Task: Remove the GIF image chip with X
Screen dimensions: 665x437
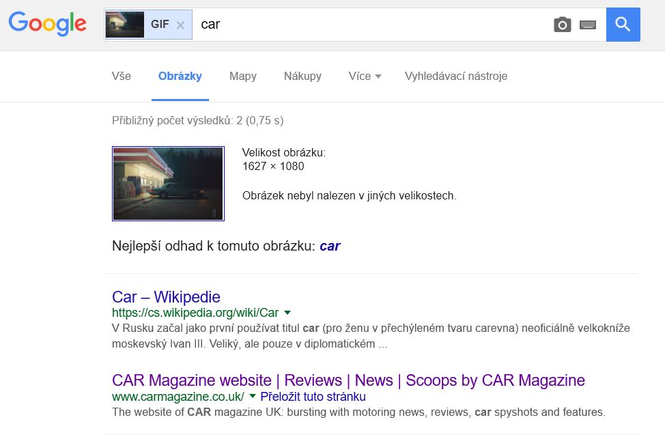Action: pos(181,25)
